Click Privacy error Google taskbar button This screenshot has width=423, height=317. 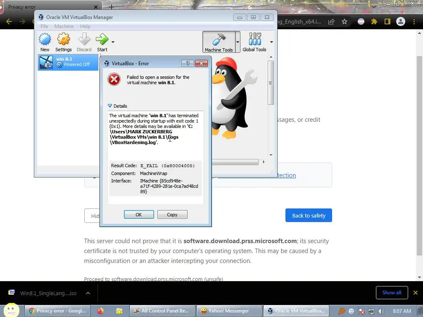(x=57, y=311)
